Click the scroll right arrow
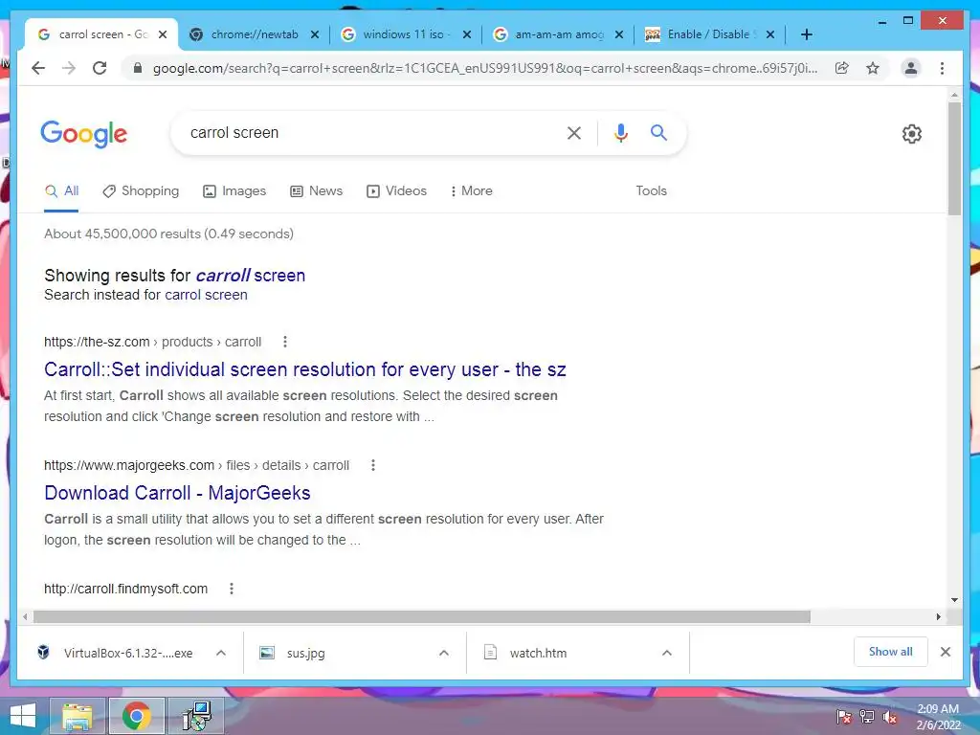The width and height of the screenshot is (980, 735). pyautogui.click(x=938, y=617)
